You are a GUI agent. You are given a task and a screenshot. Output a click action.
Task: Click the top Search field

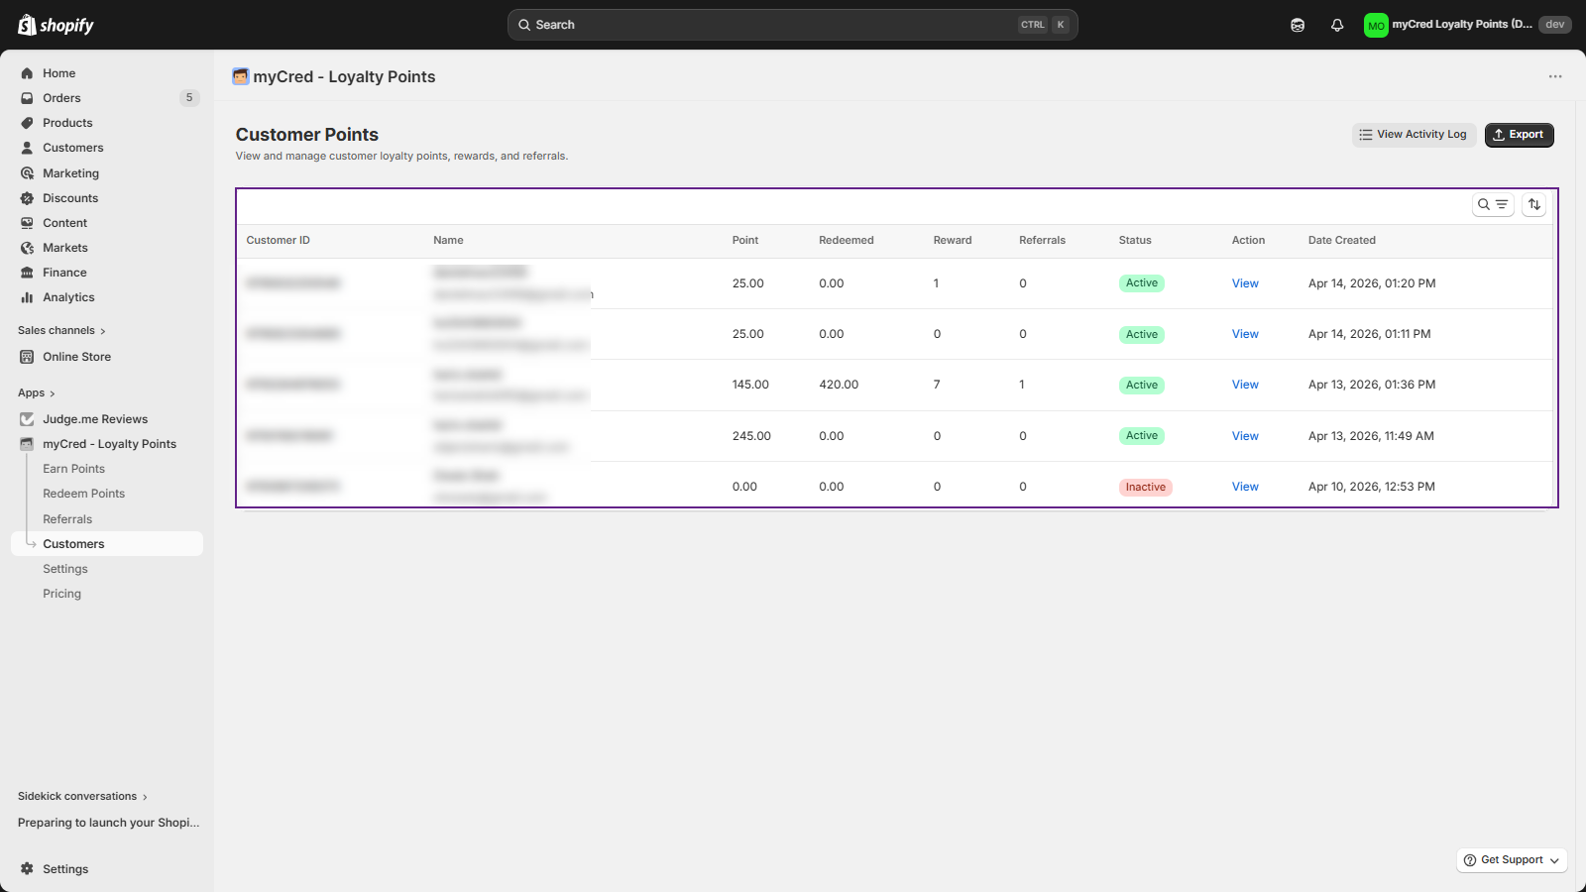(792, 25)
